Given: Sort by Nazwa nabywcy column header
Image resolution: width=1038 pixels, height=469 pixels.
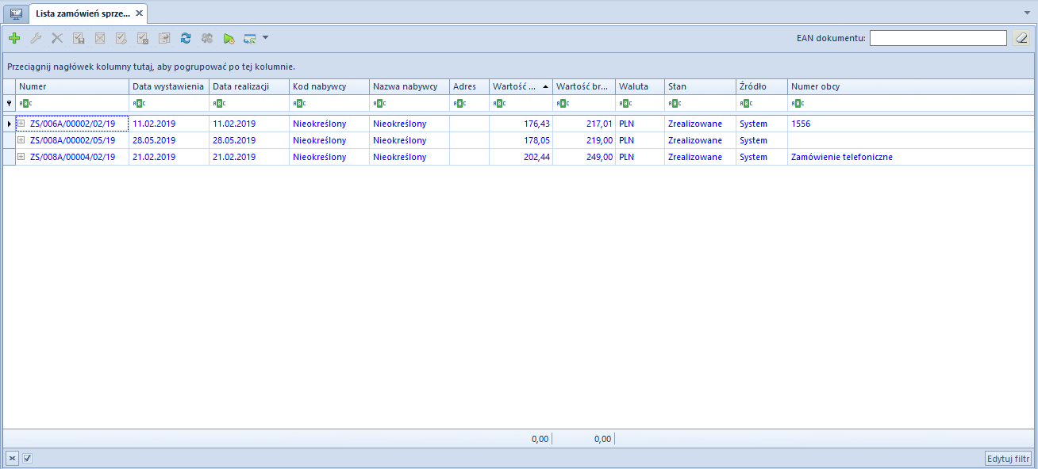Looking at the screenshot, I should [x=409, y=86].
